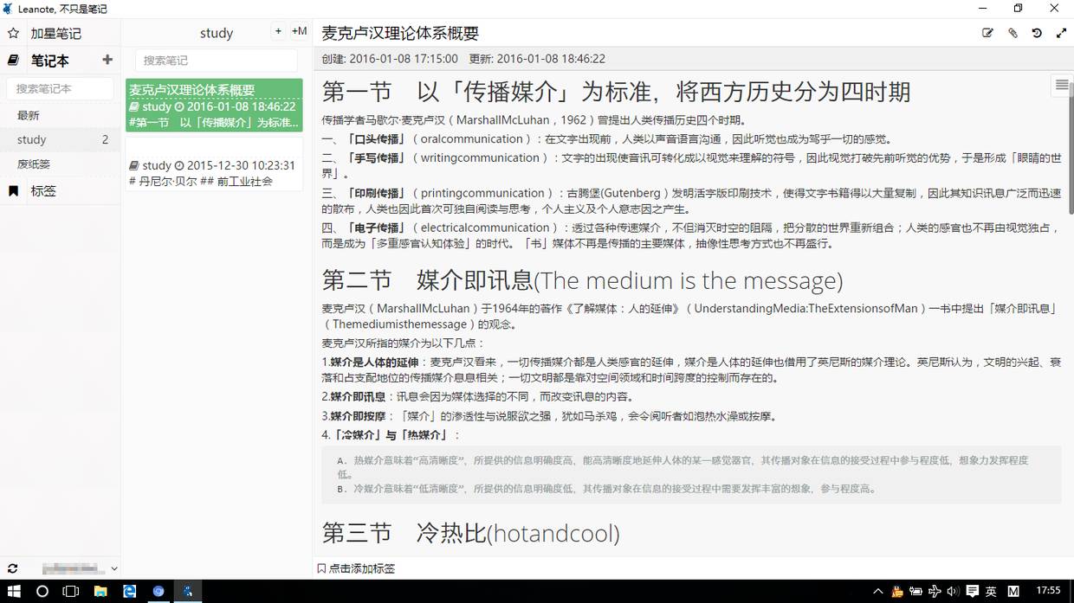The height and width of the screenshot is (603, 1074).
Task: Open the table of contents icon
Action: pos(1061,85)
